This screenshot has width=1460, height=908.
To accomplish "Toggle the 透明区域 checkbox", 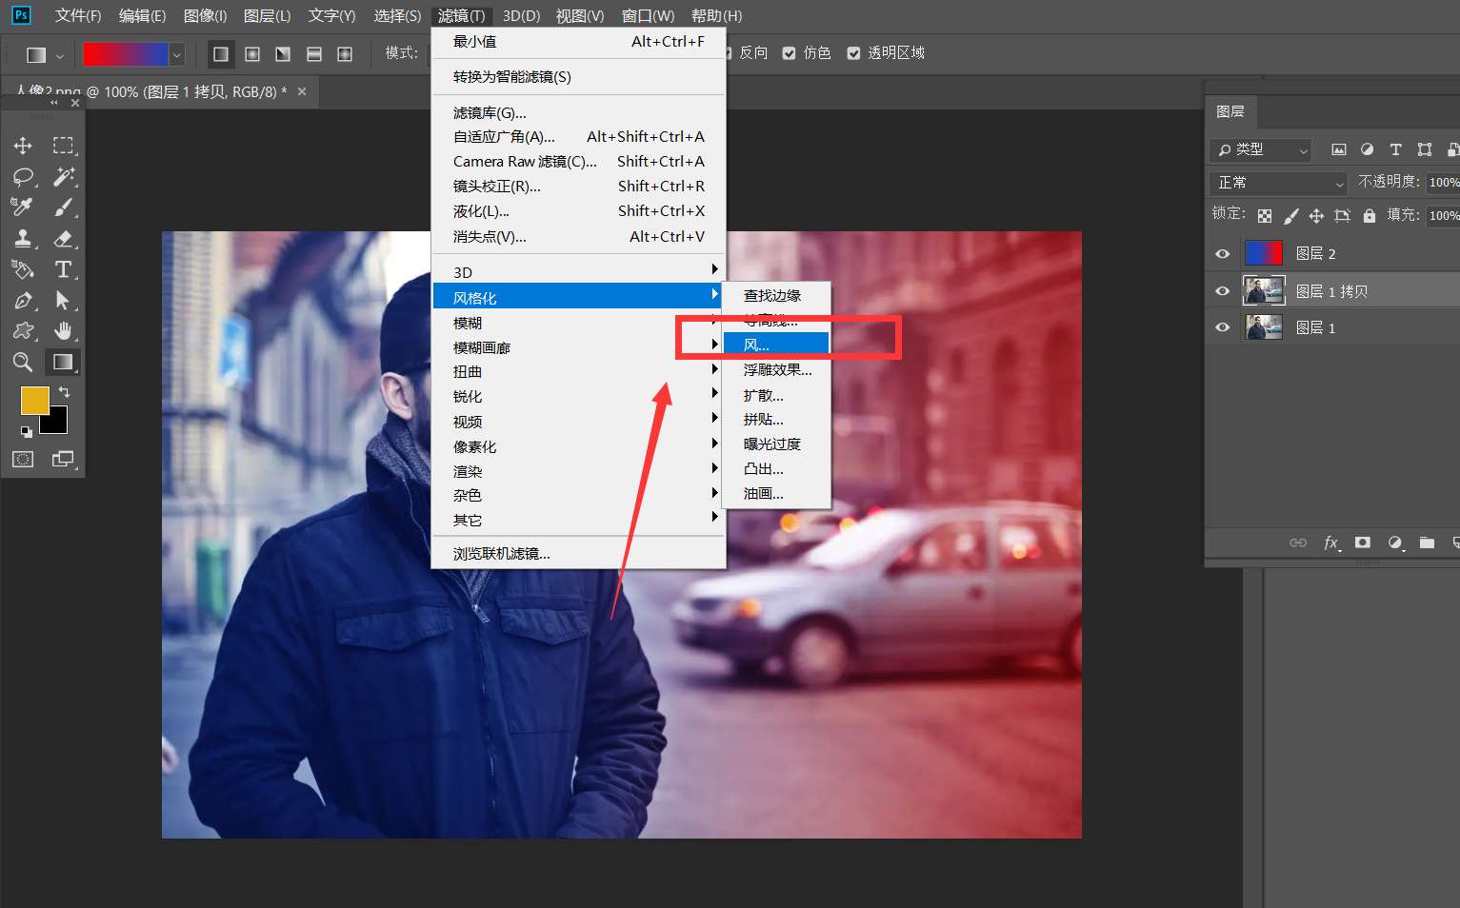I will click(853, 53).
